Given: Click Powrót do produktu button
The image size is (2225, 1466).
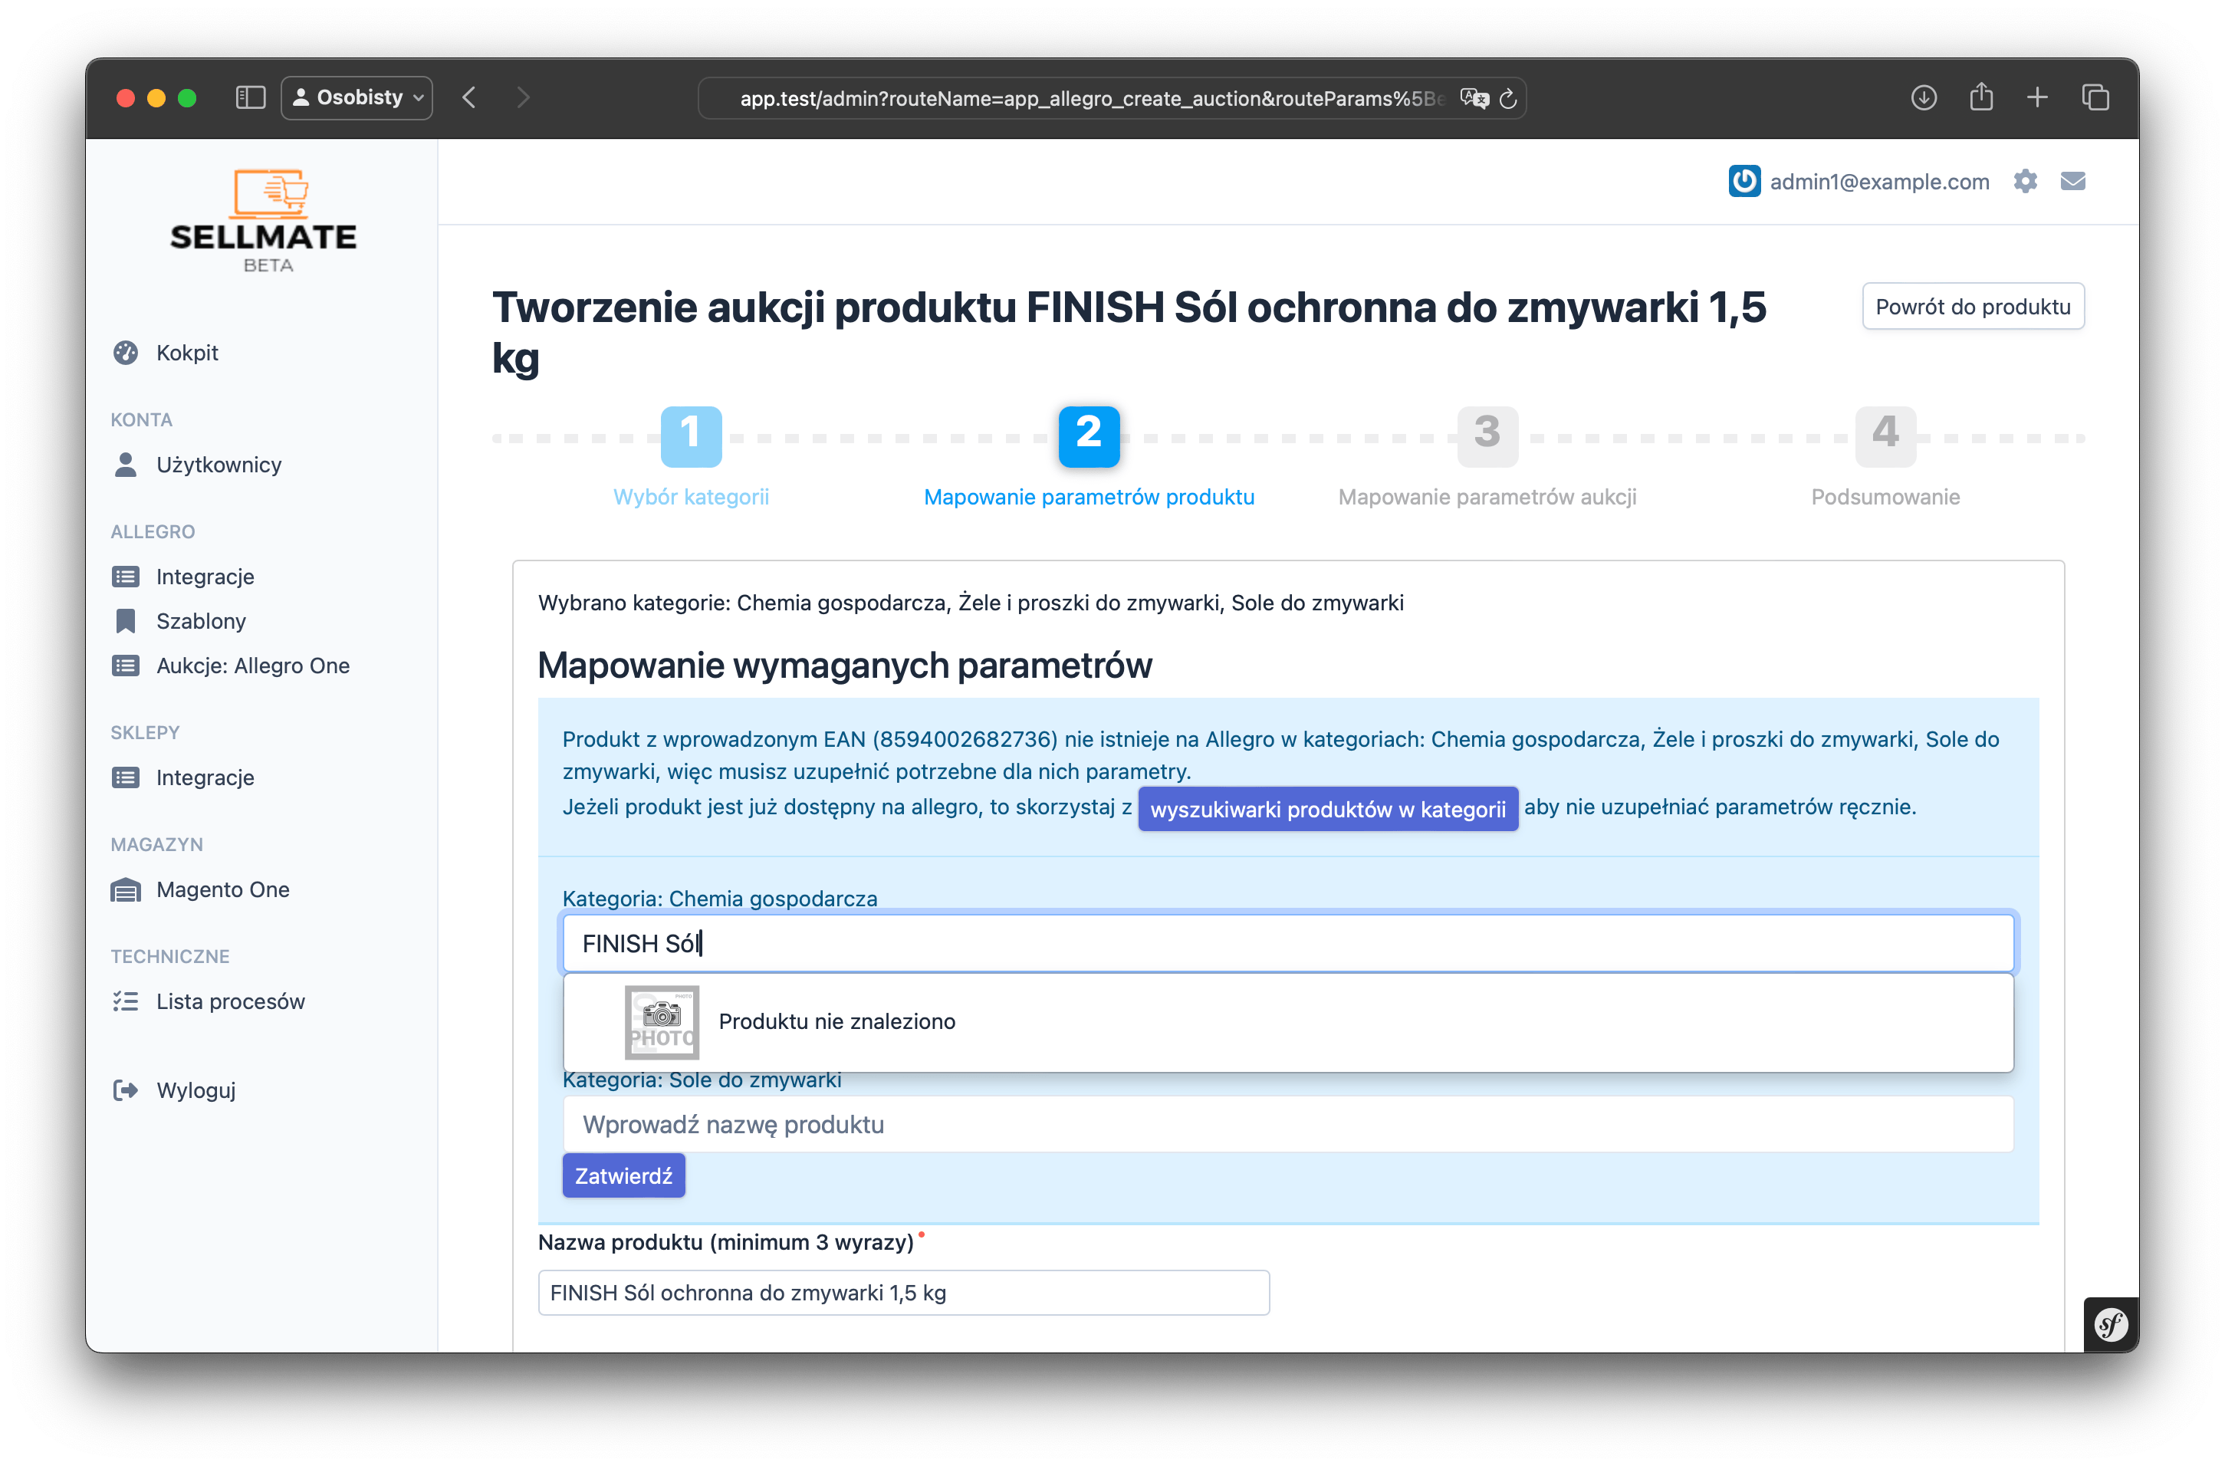Looking at the screenshot, I should pos(1973,307).
